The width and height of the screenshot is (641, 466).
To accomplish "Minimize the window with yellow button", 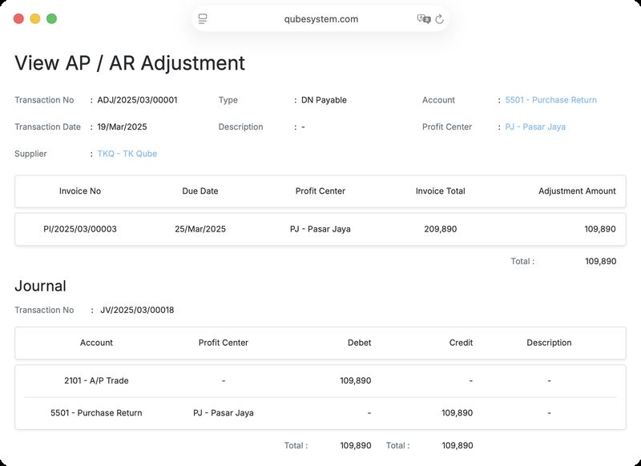I will click(x=35, y=18).
